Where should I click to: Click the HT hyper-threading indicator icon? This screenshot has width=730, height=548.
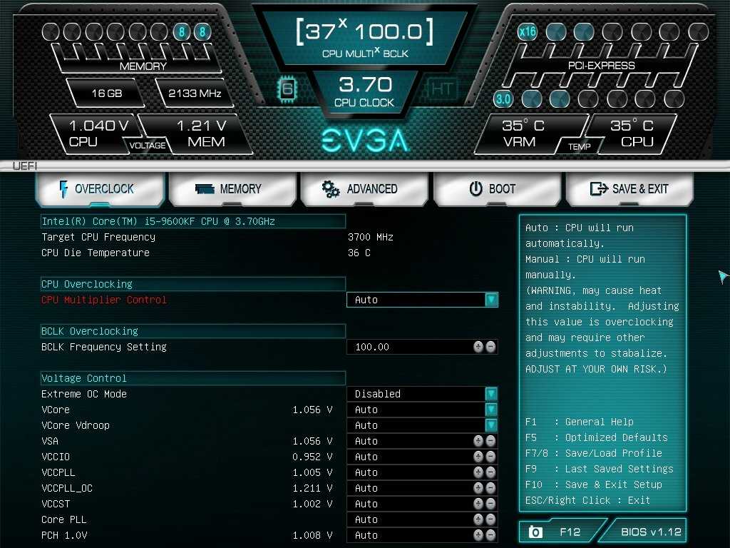point(441,89)
